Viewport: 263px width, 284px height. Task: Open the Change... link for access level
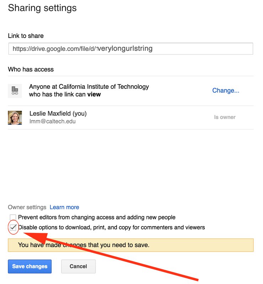[x=226, y=91]
